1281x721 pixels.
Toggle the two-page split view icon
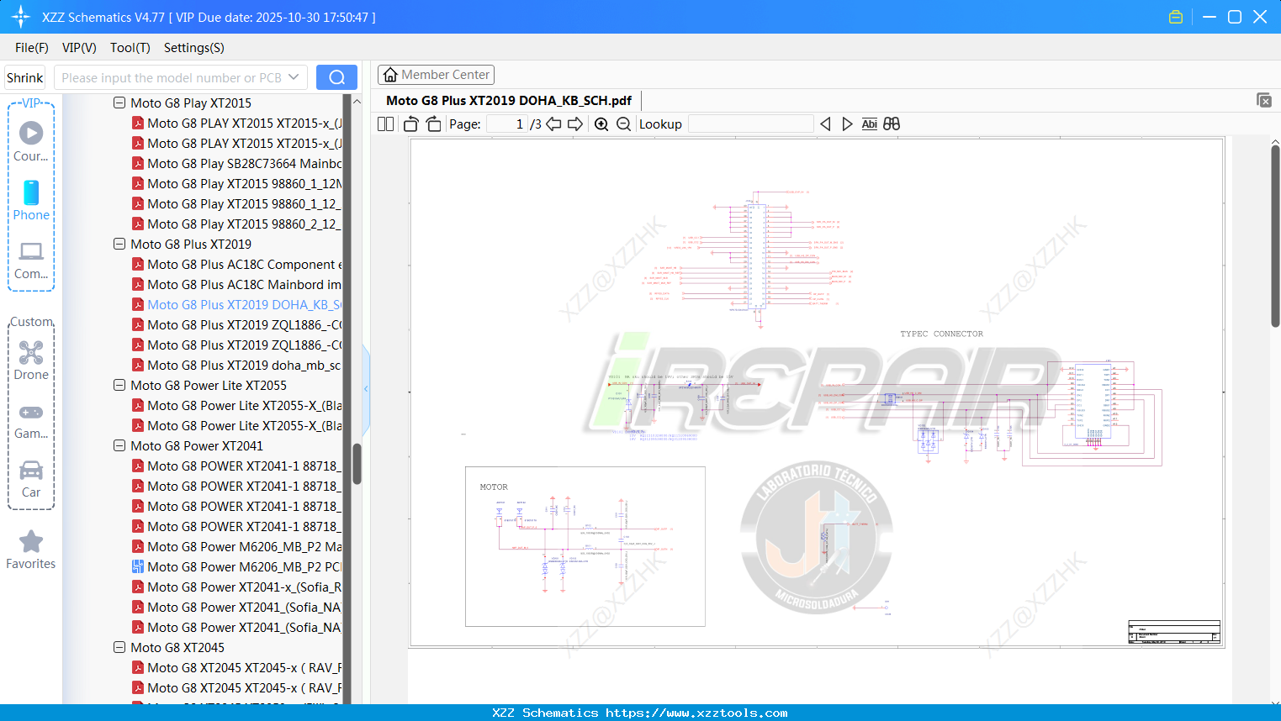(386, 124)
